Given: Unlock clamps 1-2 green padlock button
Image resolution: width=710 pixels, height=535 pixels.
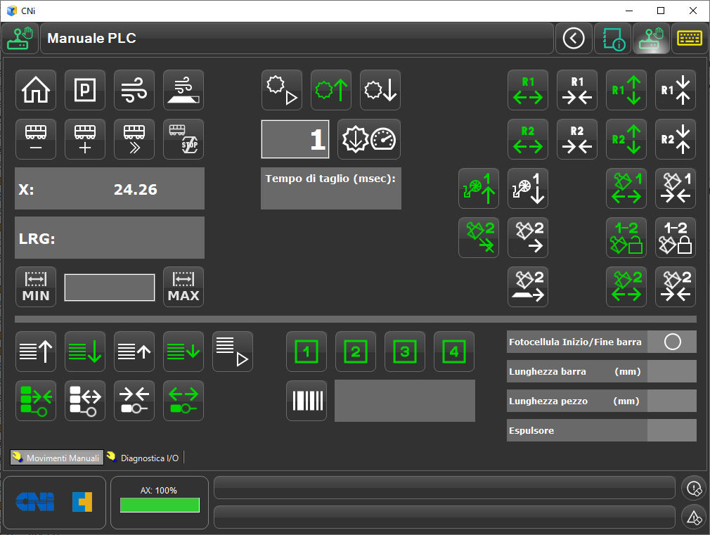Looking at the screenshot, I should click(x=626, y=238).
